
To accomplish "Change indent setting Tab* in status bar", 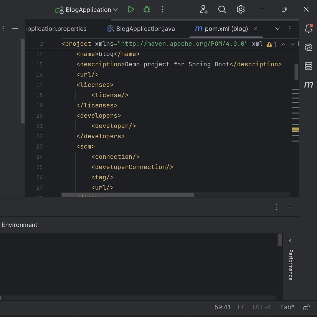I will pyautogui.click(x=287, y=307).
